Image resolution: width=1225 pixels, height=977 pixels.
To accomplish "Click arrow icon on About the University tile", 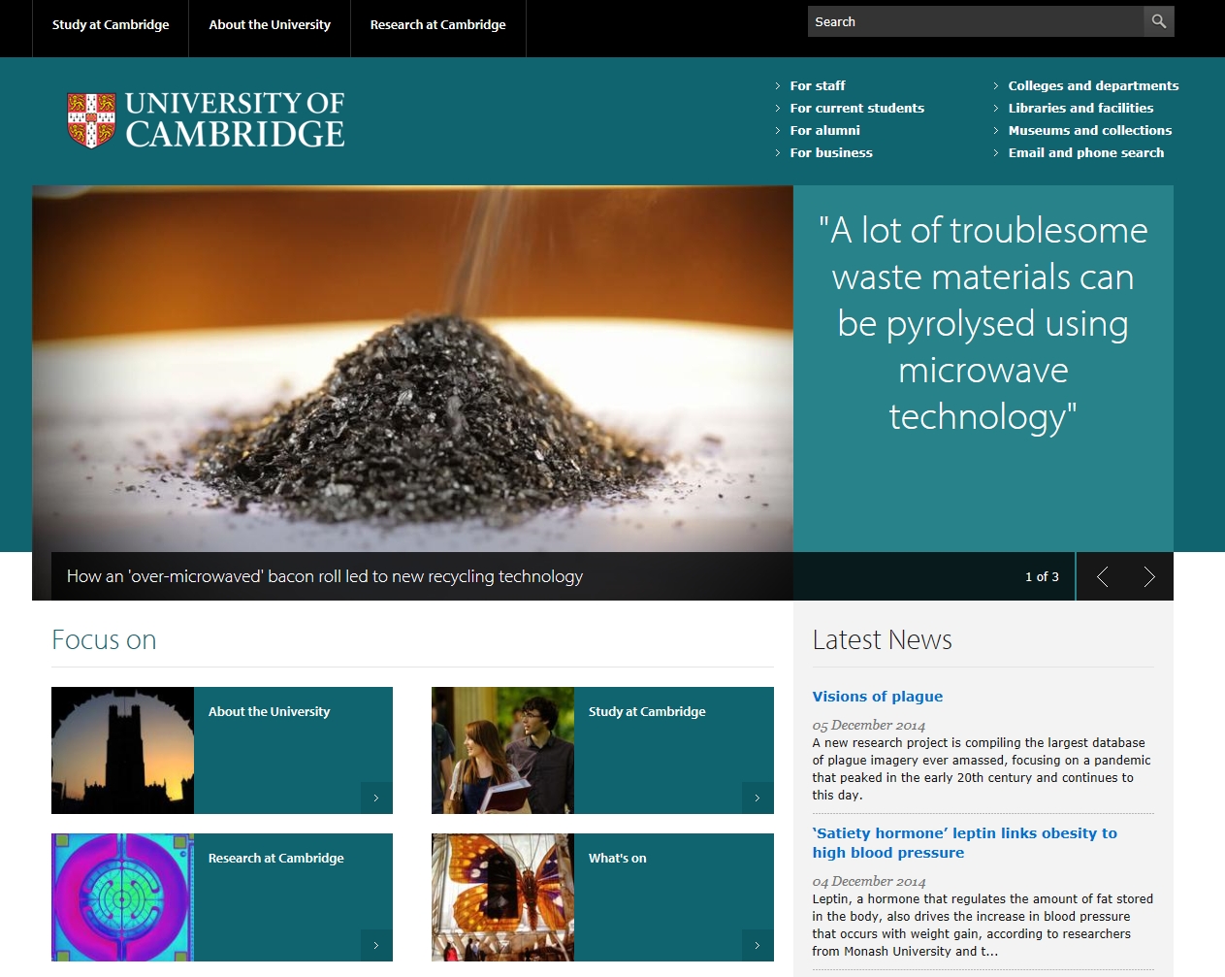I will pyautogui.click(x=376, y=798).
